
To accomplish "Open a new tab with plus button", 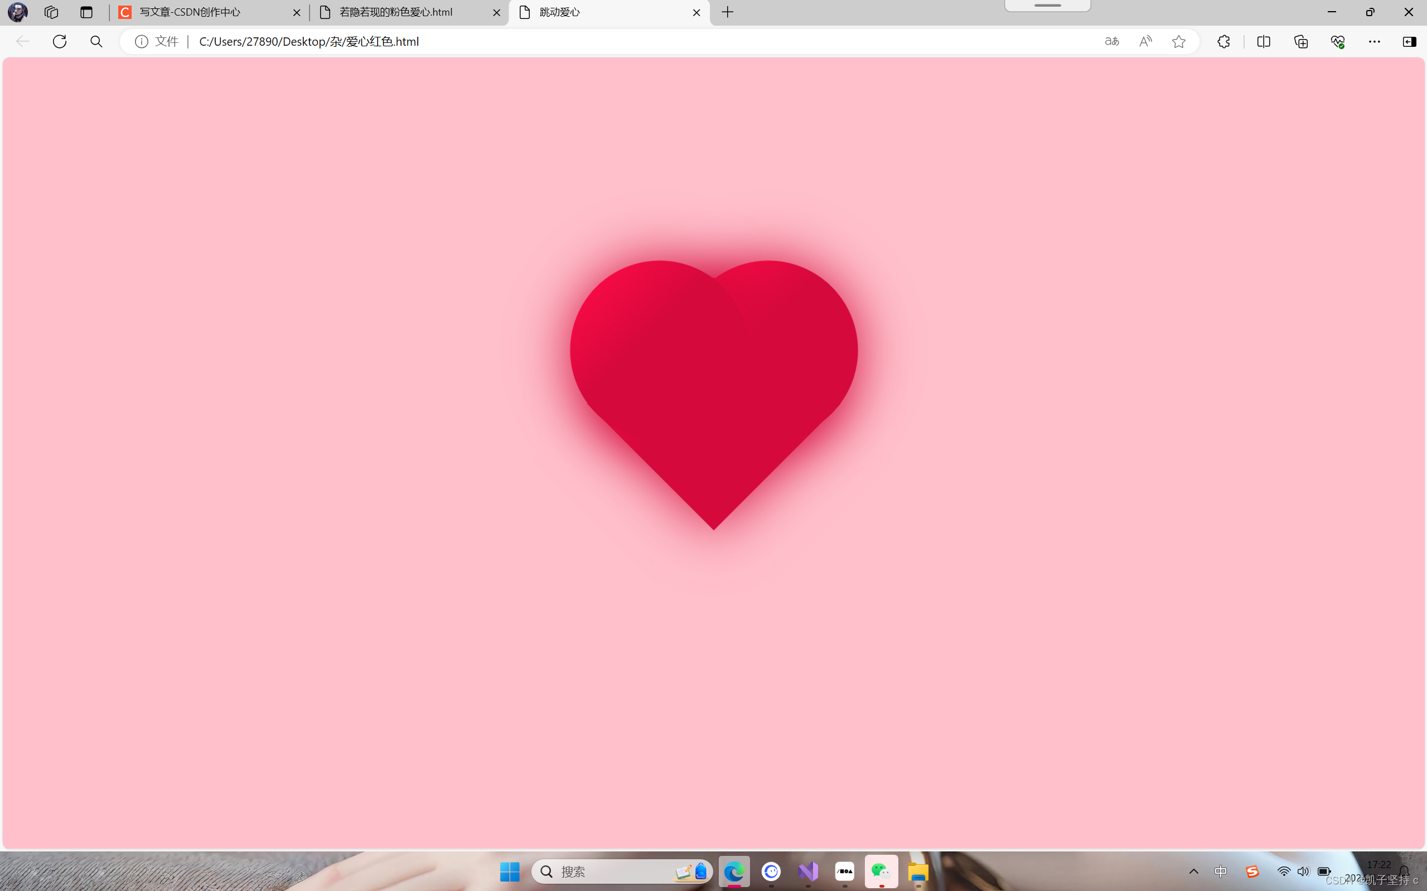I will (728, 12).
